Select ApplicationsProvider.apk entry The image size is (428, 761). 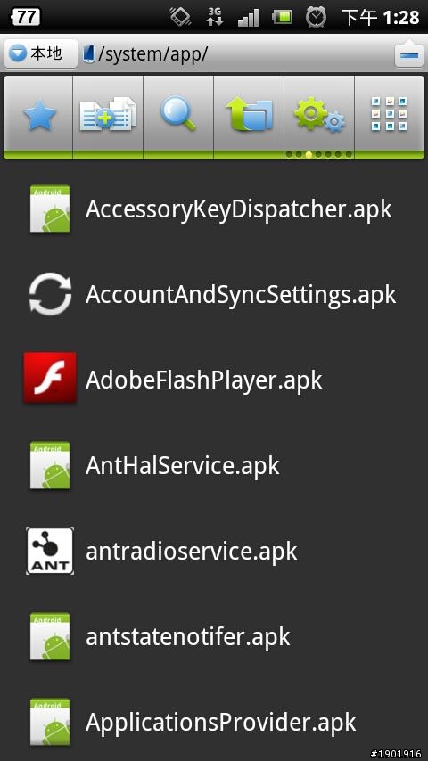pos(214,722)
